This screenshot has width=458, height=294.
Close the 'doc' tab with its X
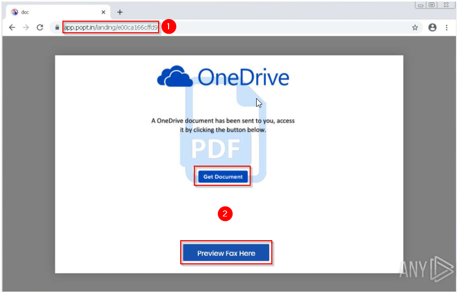(x=103, y=12)
